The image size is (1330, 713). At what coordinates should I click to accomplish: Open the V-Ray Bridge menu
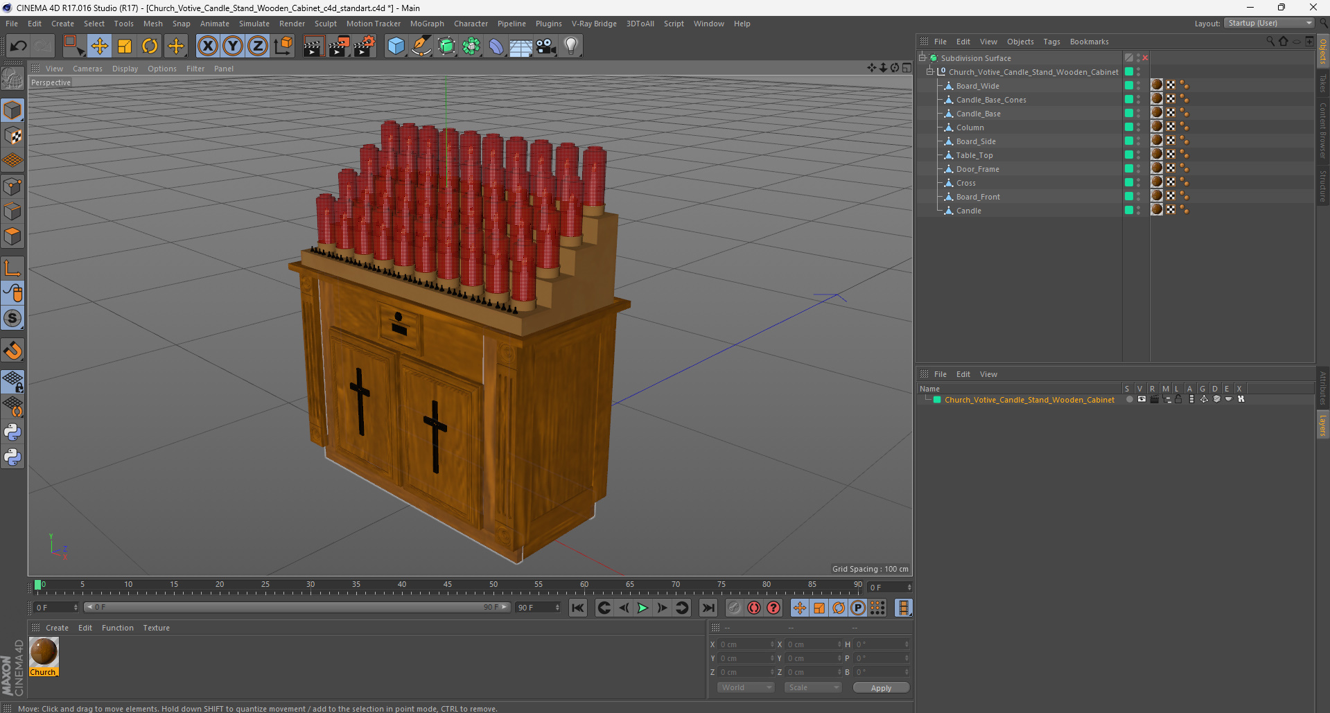594,24
